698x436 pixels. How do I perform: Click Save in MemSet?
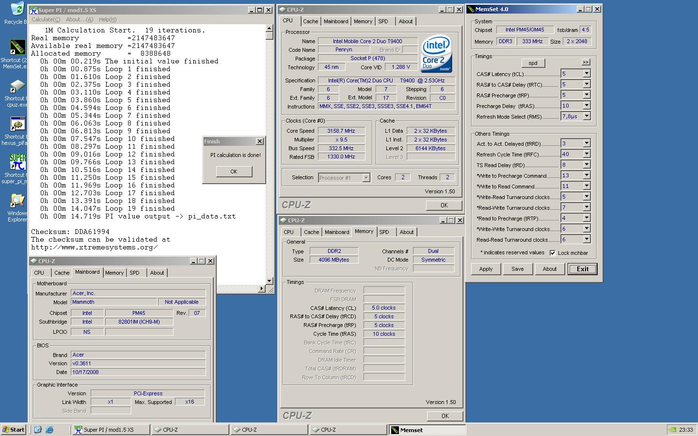tap(518, 269)
